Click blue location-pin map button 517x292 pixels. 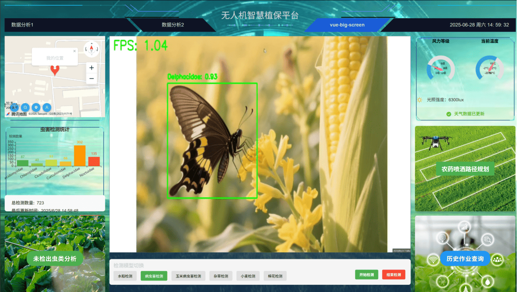[36, 107]
